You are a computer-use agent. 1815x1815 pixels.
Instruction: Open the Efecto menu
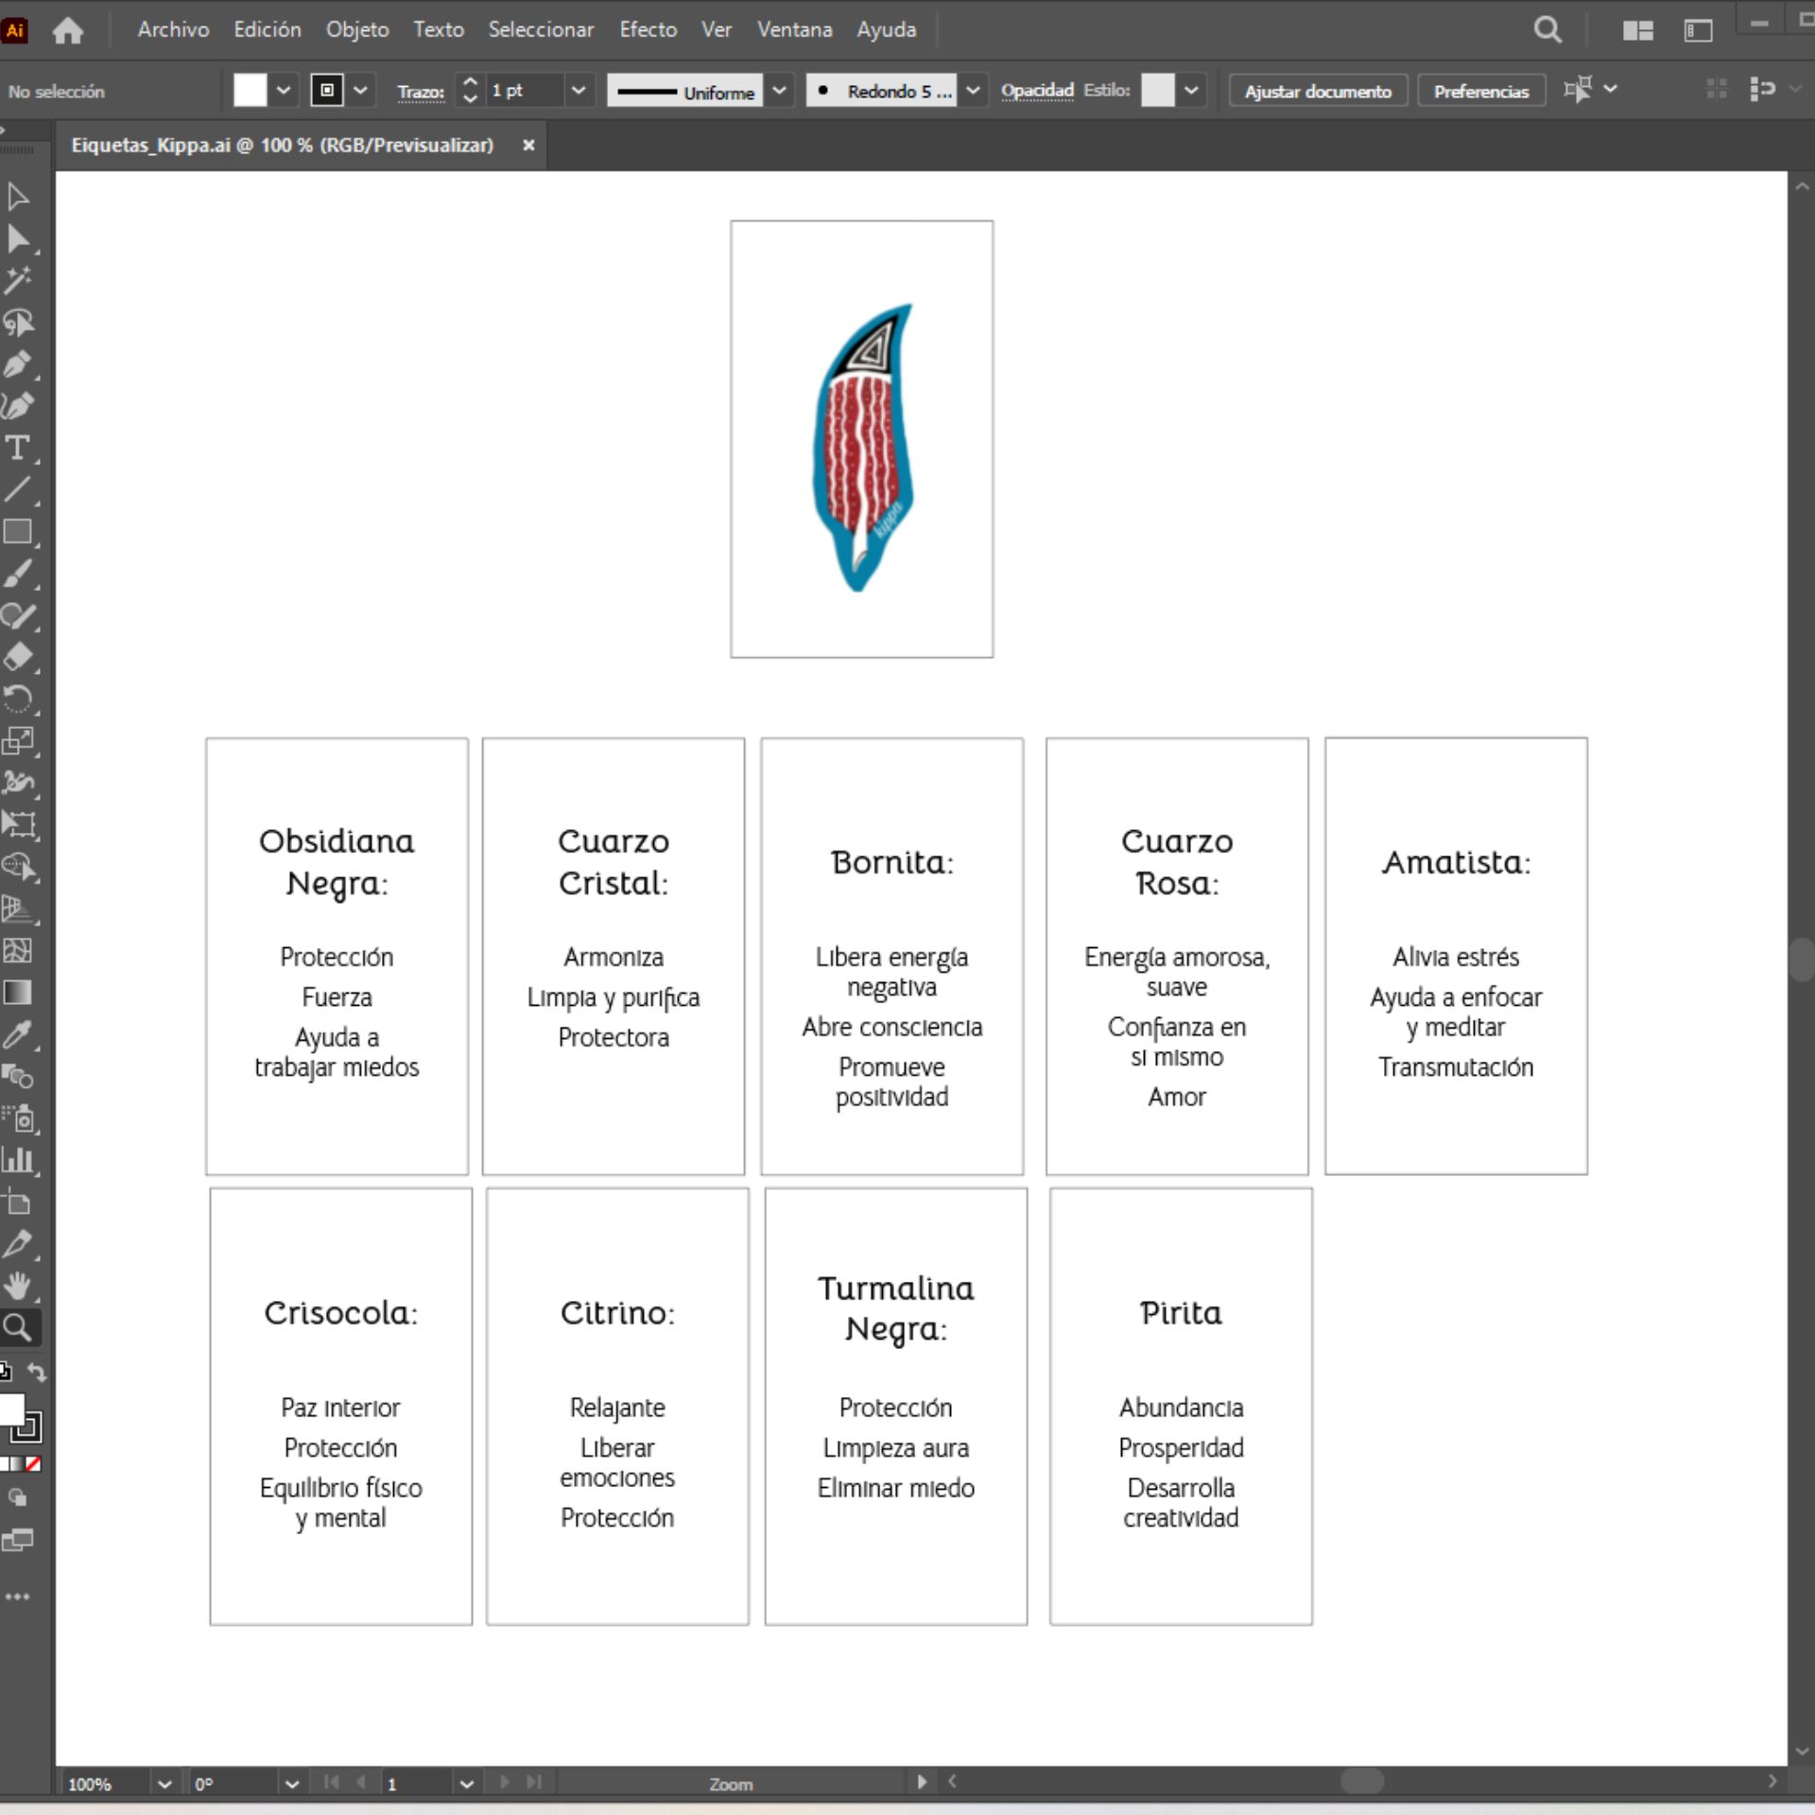(x=648, y=29)
